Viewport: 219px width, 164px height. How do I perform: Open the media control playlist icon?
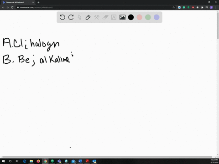pos(207,7)
